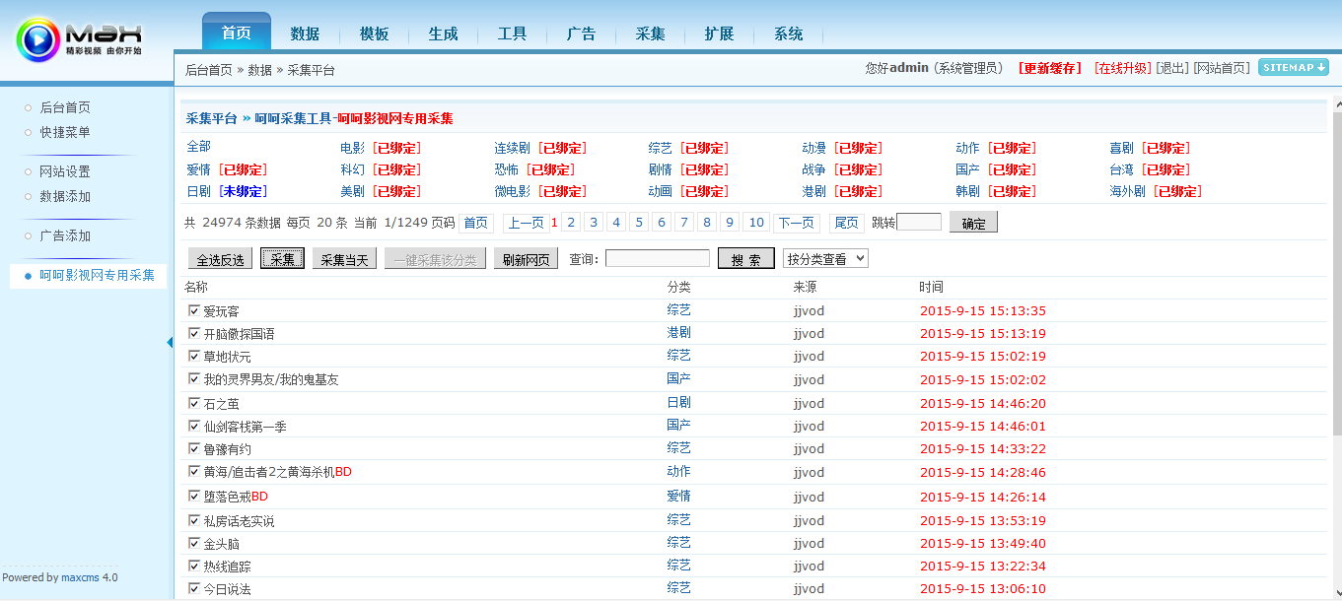This screenshot has height=601, width=1342.
Task: Open the 系统 menu tab
Action: 788,33
